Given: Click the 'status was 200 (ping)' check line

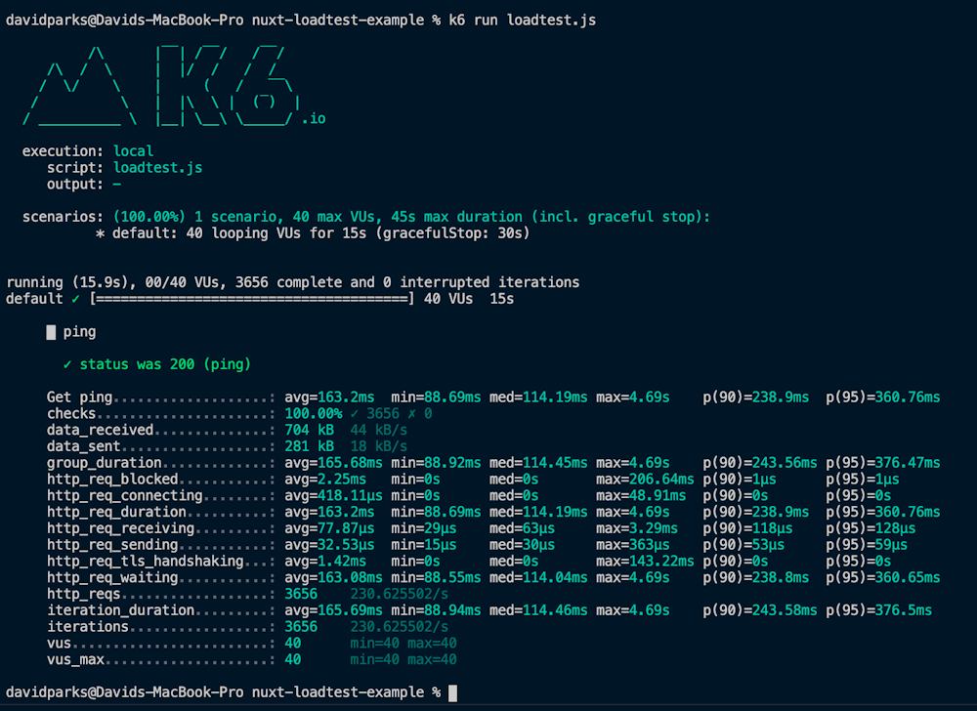Looking at the screenshot, I should (157, 364).
